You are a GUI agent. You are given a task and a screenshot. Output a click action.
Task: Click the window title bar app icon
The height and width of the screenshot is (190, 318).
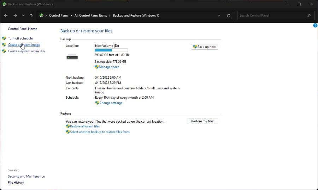4,4
